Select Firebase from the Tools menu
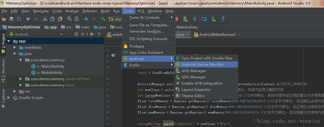This screenshot has width=324, height=127. (x=149, y=46)
